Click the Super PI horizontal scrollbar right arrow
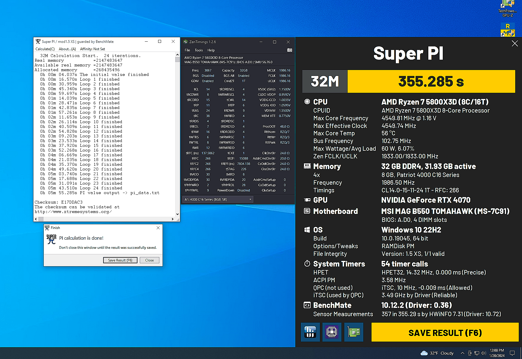Image resolution: width=522 pixels, height=359 pixels. [173, 219]
